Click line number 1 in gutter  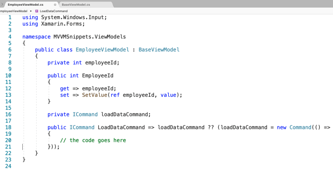[10, 17]
